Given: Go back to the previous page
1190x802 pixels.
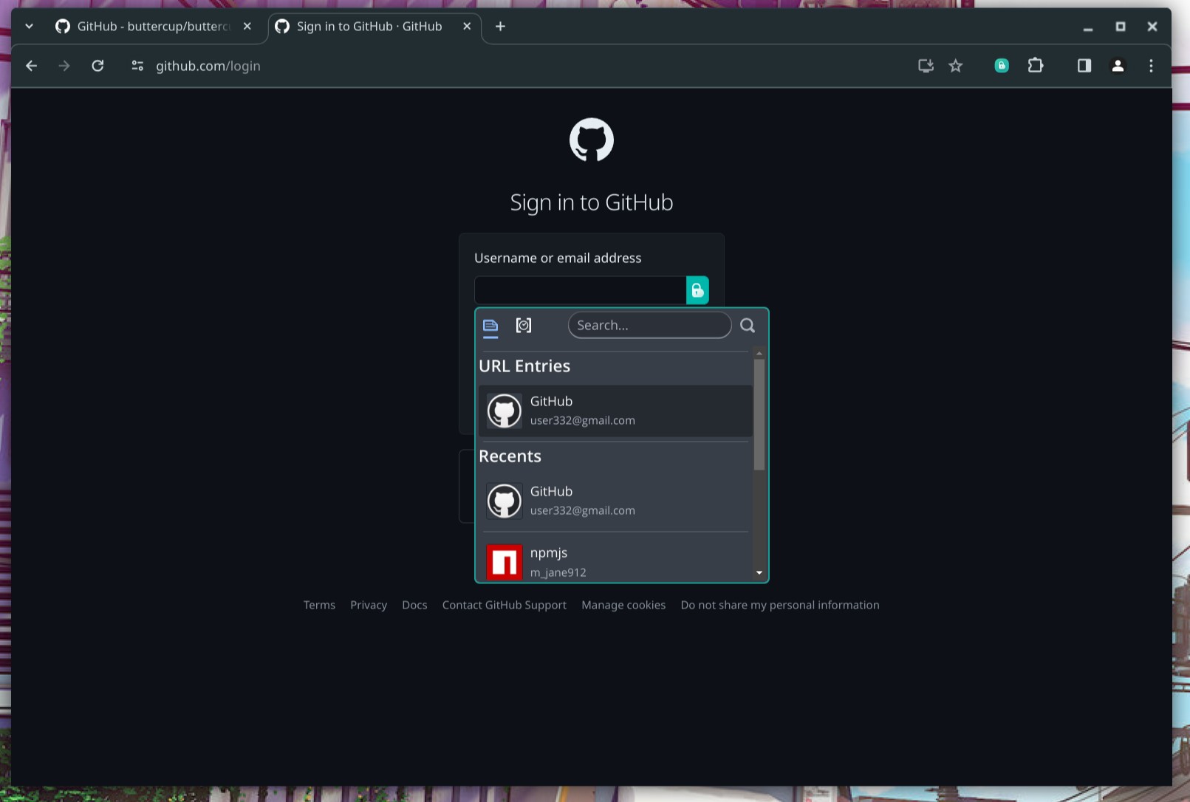Looking at the screenshot, I should [31, 66].
